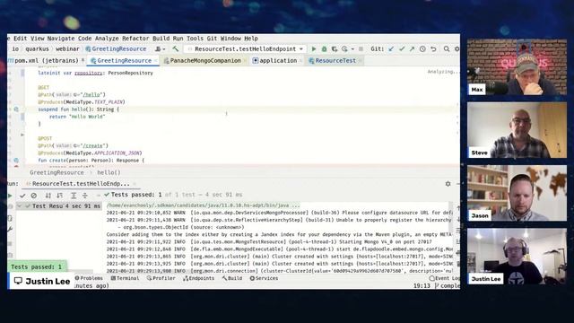The height and width of the screenshot is (323, 574).
Task: Open the Run menu
Action: point(178,38)
